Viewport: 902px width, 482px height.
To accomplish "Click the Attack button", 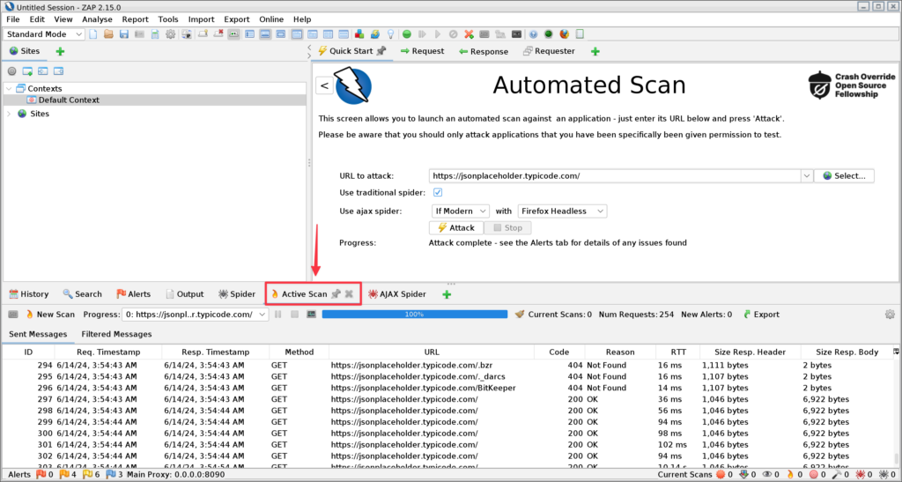I will [456, 227].
